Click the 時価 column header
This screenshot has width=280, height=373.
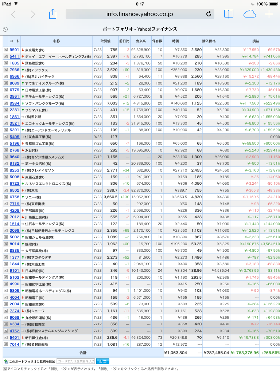[x=175, y=41]
